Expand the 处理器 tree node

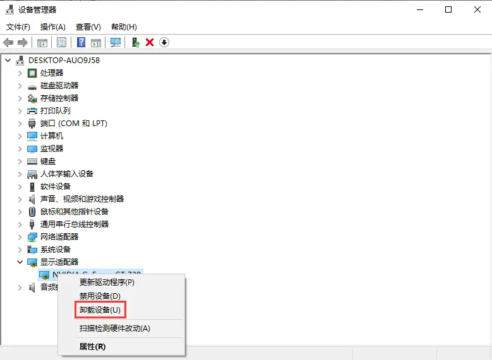[20, 73]
